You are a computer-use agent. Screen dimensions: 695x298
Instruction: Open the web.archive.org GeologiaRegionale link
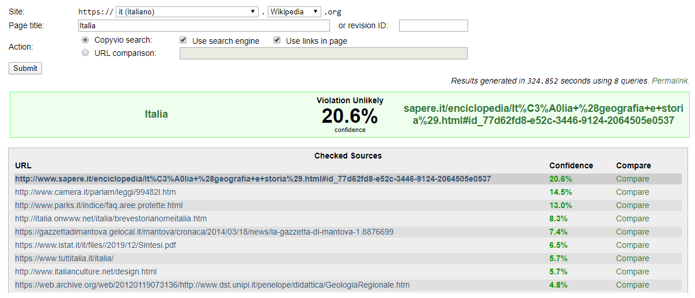point(212,285)
